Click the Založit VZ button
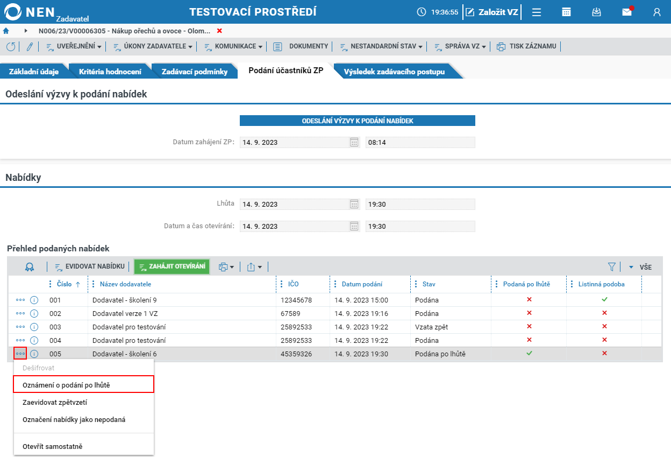671x457 pixels. 492,12
